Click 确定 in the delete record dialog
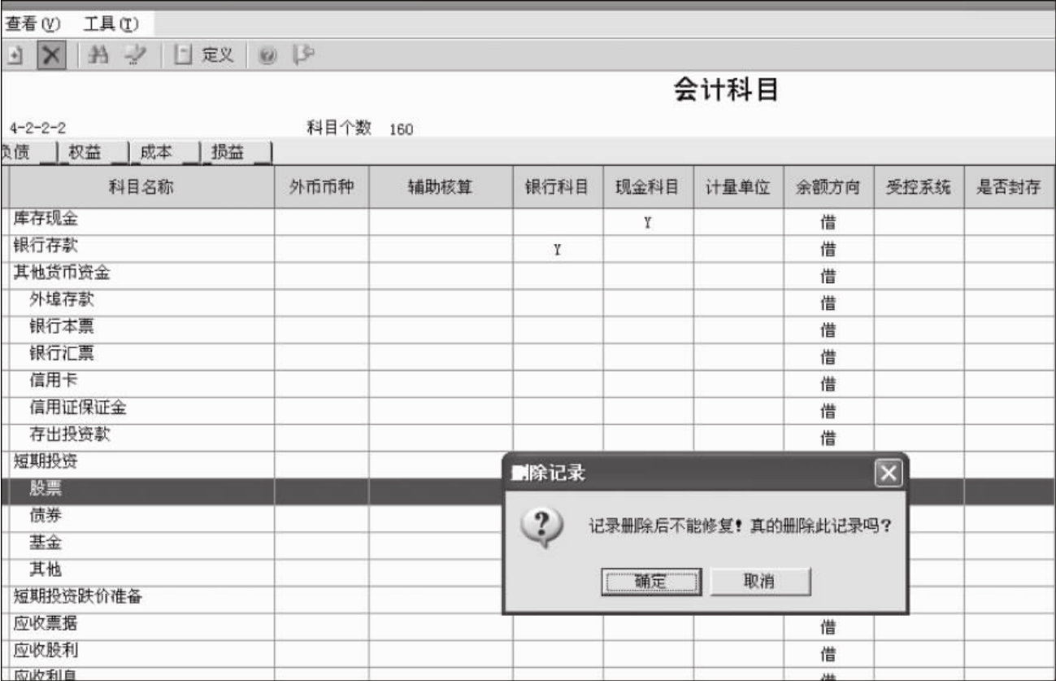The image size is (1056, 681). (650, 581)
